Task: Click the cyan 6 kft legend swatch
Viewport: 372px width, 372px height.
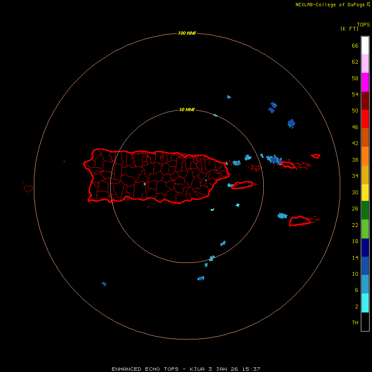Action: [x=365, y=303]
